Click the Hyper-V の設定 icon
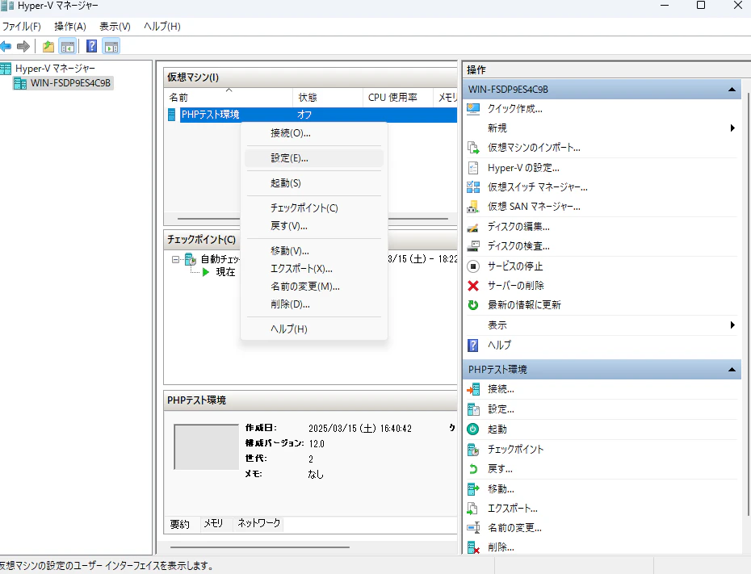This screenshot has height=574, width=751. tap(473, 168)
